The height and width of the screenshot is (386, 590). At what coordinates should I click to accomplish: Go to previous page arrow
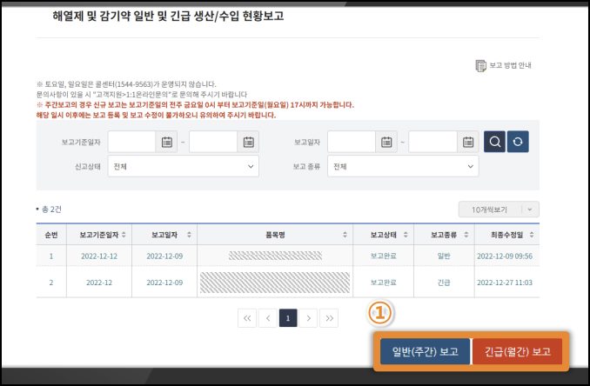[267, 318]
